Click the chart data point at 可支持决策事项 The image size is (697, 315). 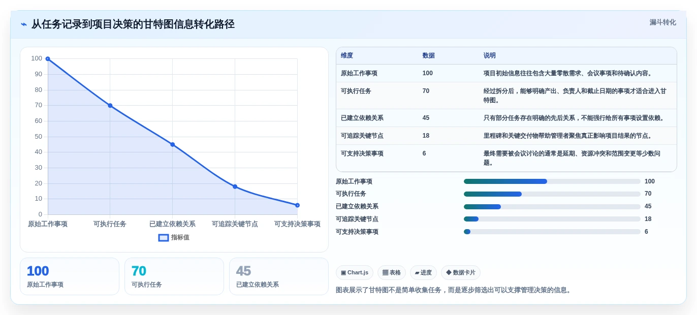[297, 205]
